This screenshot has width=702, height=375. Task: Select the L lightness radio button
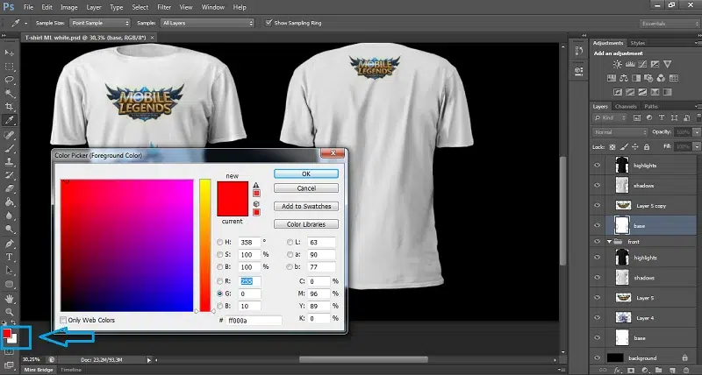290,242
